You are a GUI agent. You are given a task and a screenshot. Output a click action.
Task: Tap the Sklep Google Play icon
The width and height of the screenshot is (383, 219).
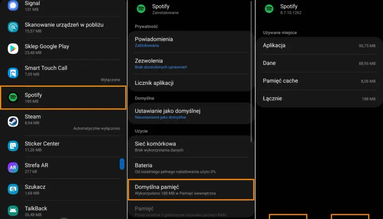click(x=13, y=49)
